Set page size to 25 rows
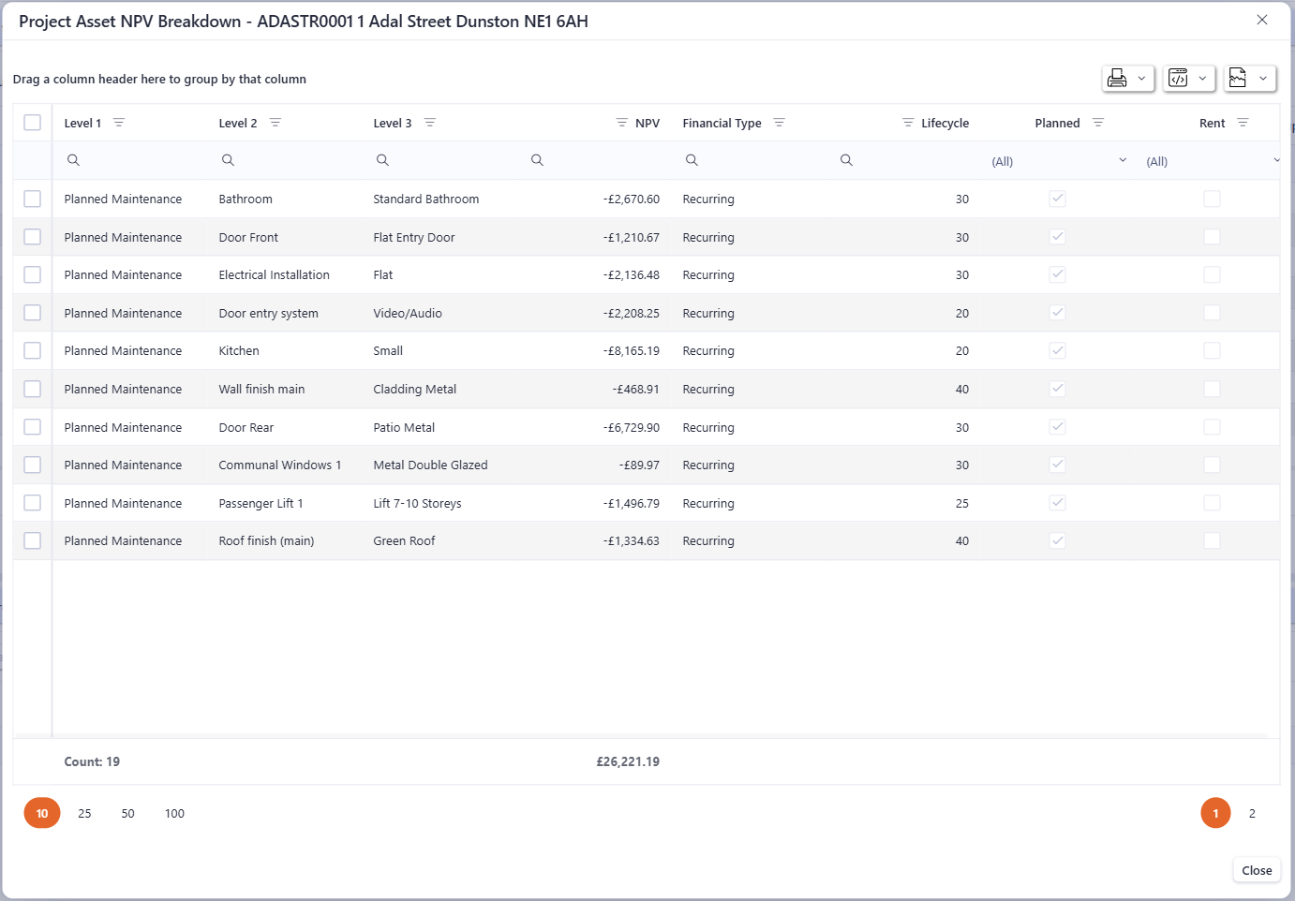Image resolution: width=1295 pixels, height=901 pixels. pos(84,813)
